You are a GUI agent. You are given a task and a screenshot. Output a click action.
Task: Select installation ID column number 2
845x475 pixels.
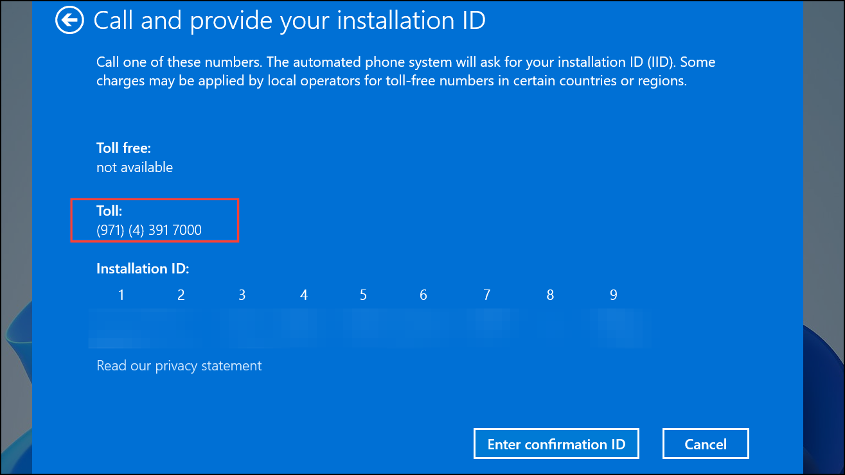click(x=181, y=295)
